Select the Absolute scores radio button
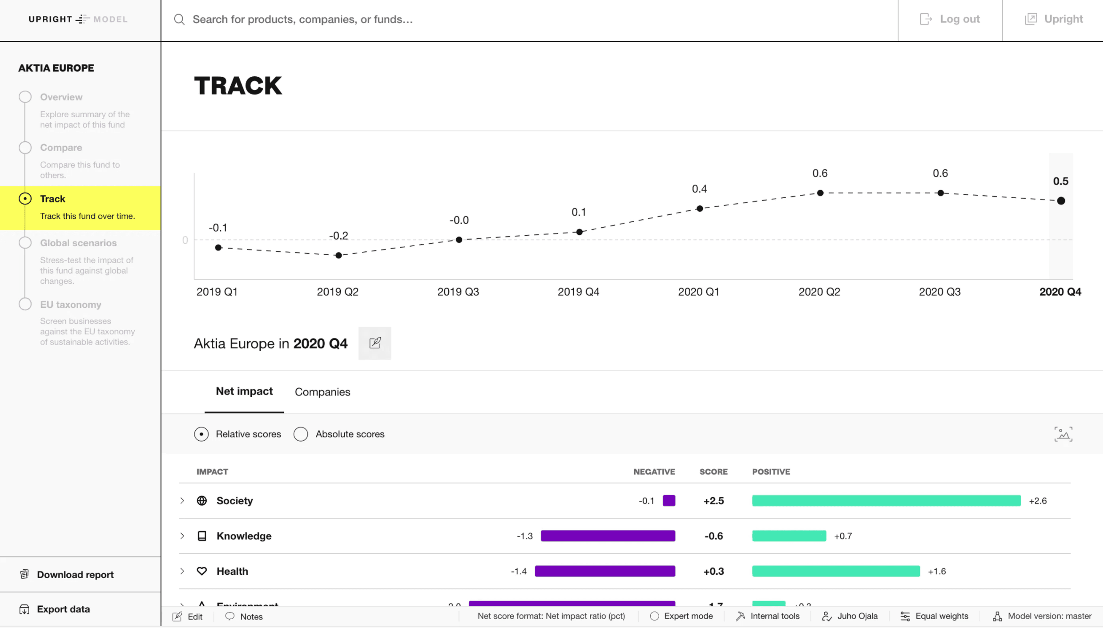This screenshot has height=628, width=1103. (x=301, y=434)
